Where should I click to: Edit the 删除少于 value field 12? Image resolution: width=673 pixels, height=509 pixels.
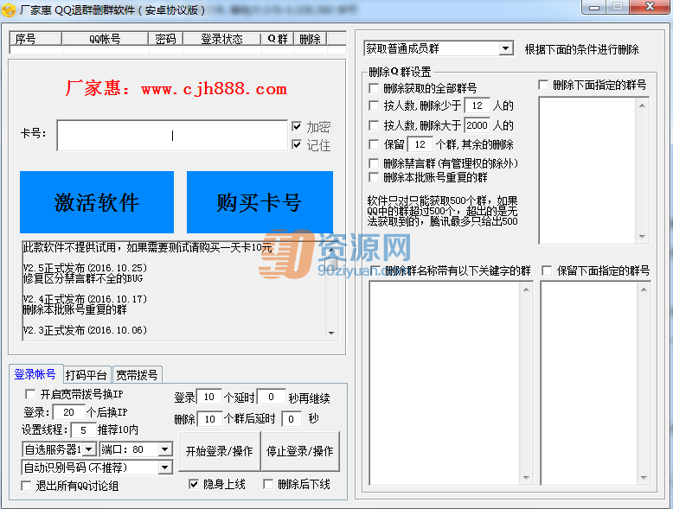(478, 105)
